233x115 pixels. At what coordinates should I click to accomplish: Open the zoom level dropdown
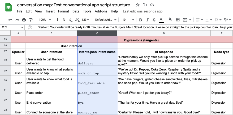pyautogui.click(x=45, y=20)
